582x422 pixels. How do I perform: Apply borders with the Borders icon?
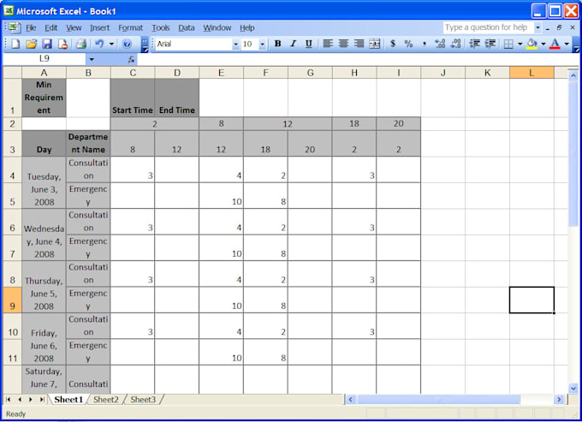tap(508, 44)
